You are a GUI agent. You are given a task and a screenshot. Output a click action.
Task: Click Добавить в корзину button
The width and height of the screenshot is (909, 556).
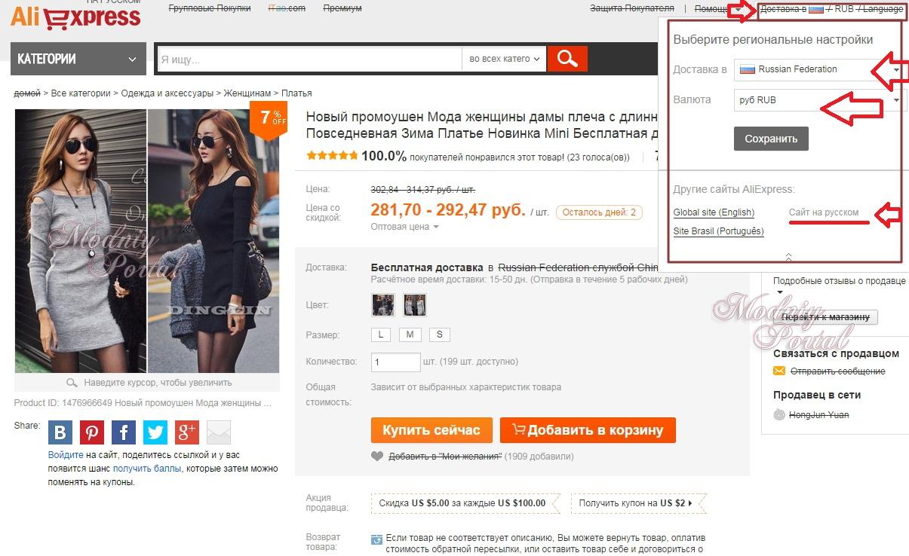pyautogui.click(x=588, y=430)
